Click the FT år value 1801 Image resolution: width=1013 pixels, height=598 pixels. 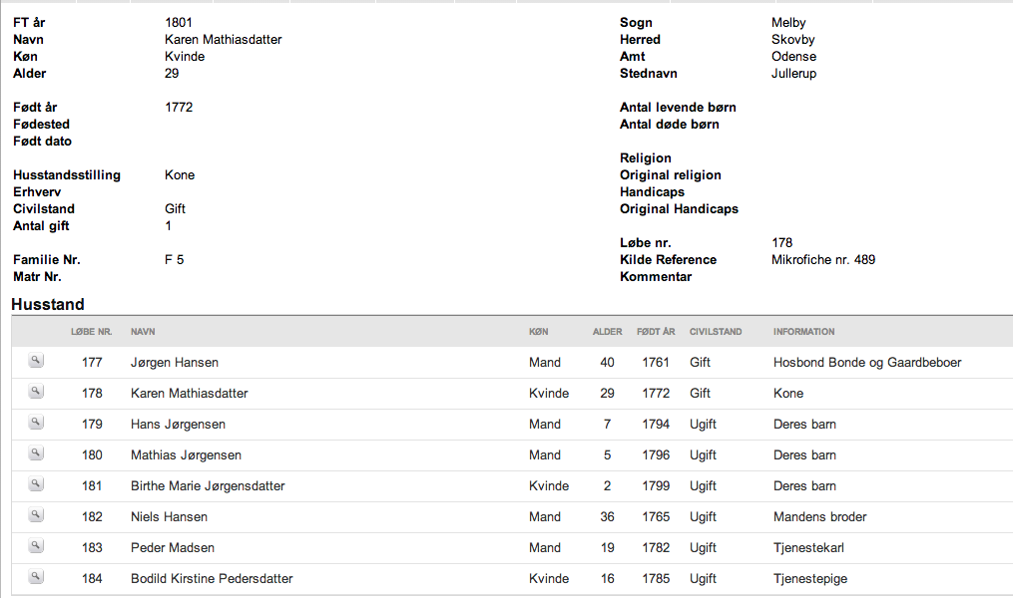[179, 23]
